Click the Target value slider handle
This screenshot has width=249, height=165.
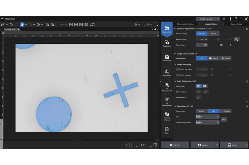221,45
